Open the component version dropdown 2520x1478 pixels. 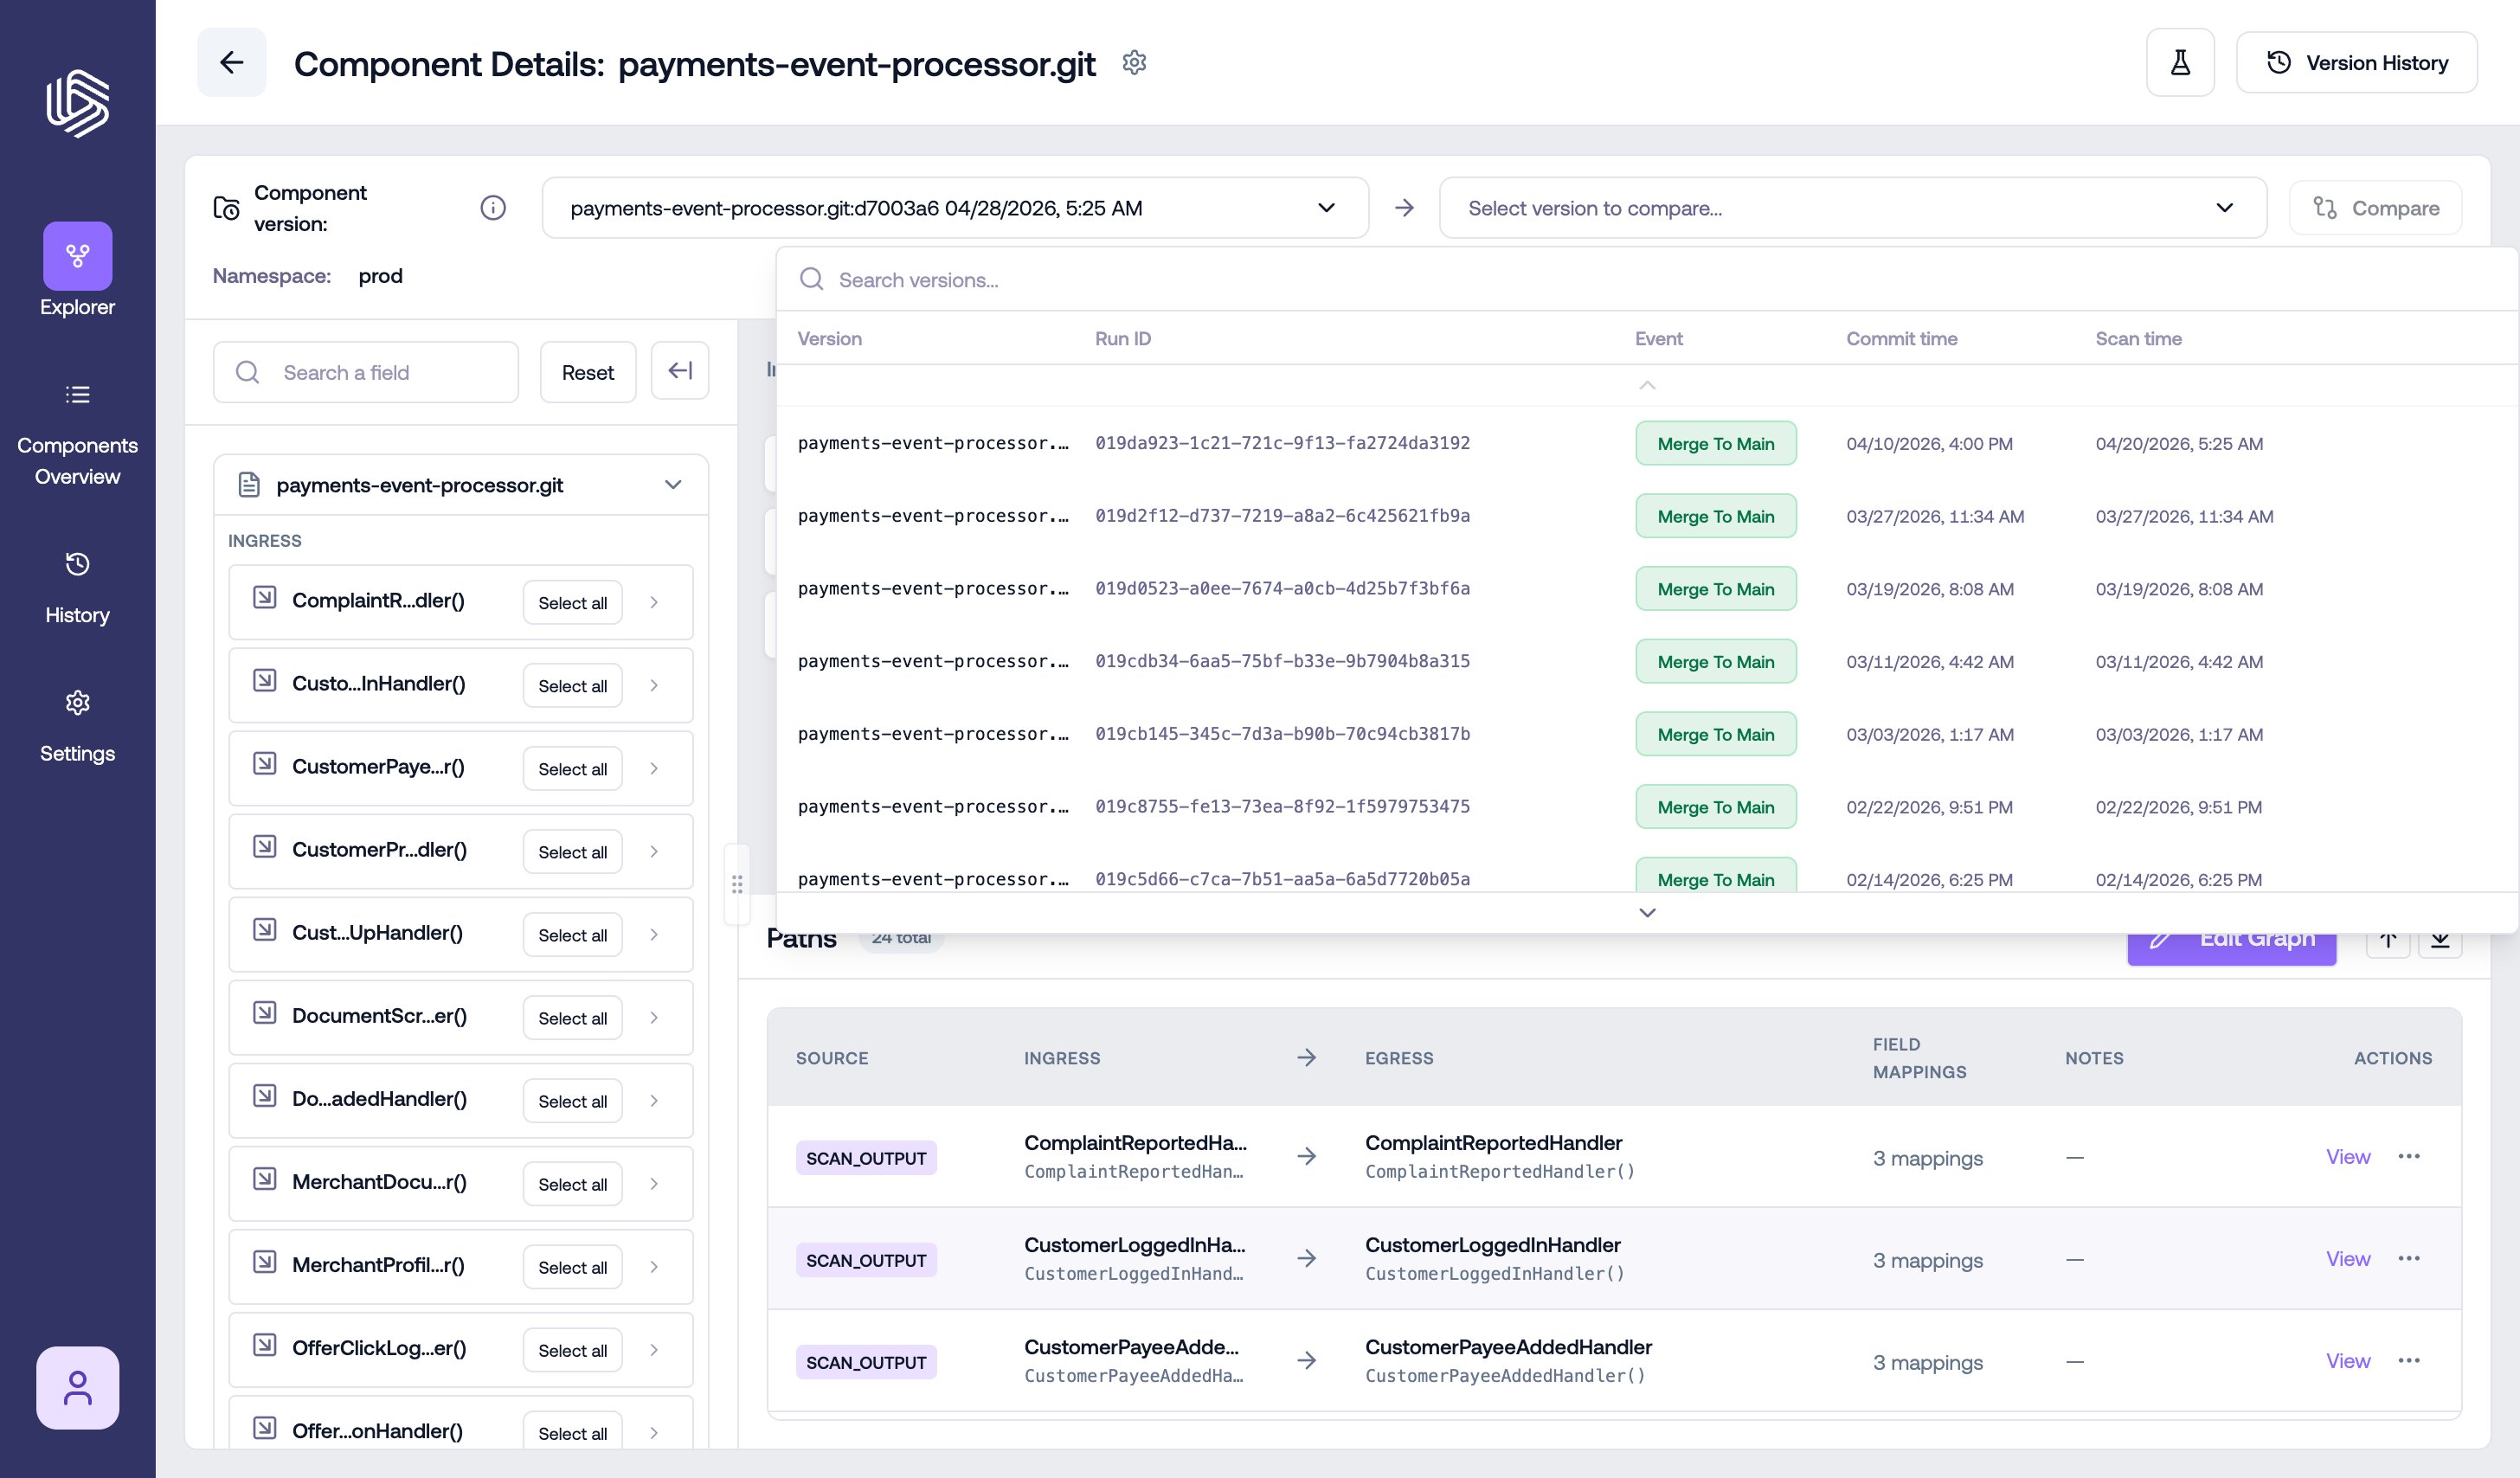pos(955,208)
